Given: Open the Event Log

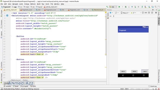Looking at the screenshot, I should pyautogui.click(x=152, y=86).
